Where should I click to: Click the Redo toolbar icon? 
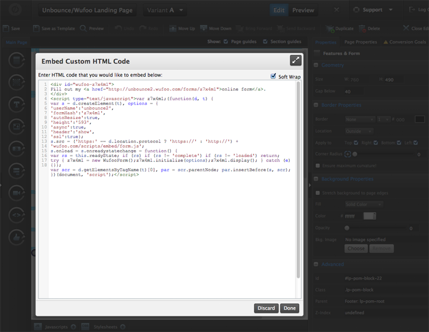coord(143,28)
